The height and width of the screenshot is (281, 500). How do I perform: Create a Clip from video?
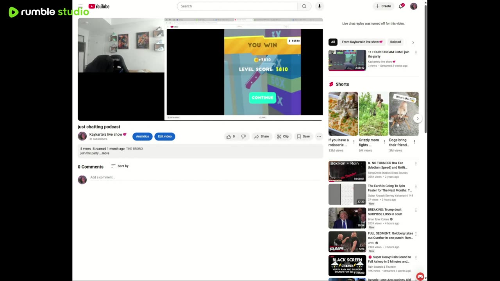282,137
